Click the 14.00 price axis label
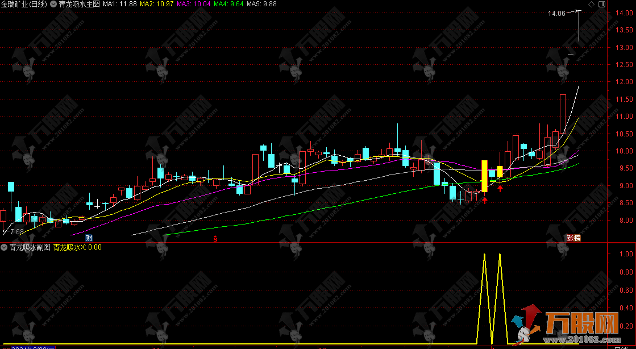This screenshot has height=349, width=636. [x=624, y=13]
